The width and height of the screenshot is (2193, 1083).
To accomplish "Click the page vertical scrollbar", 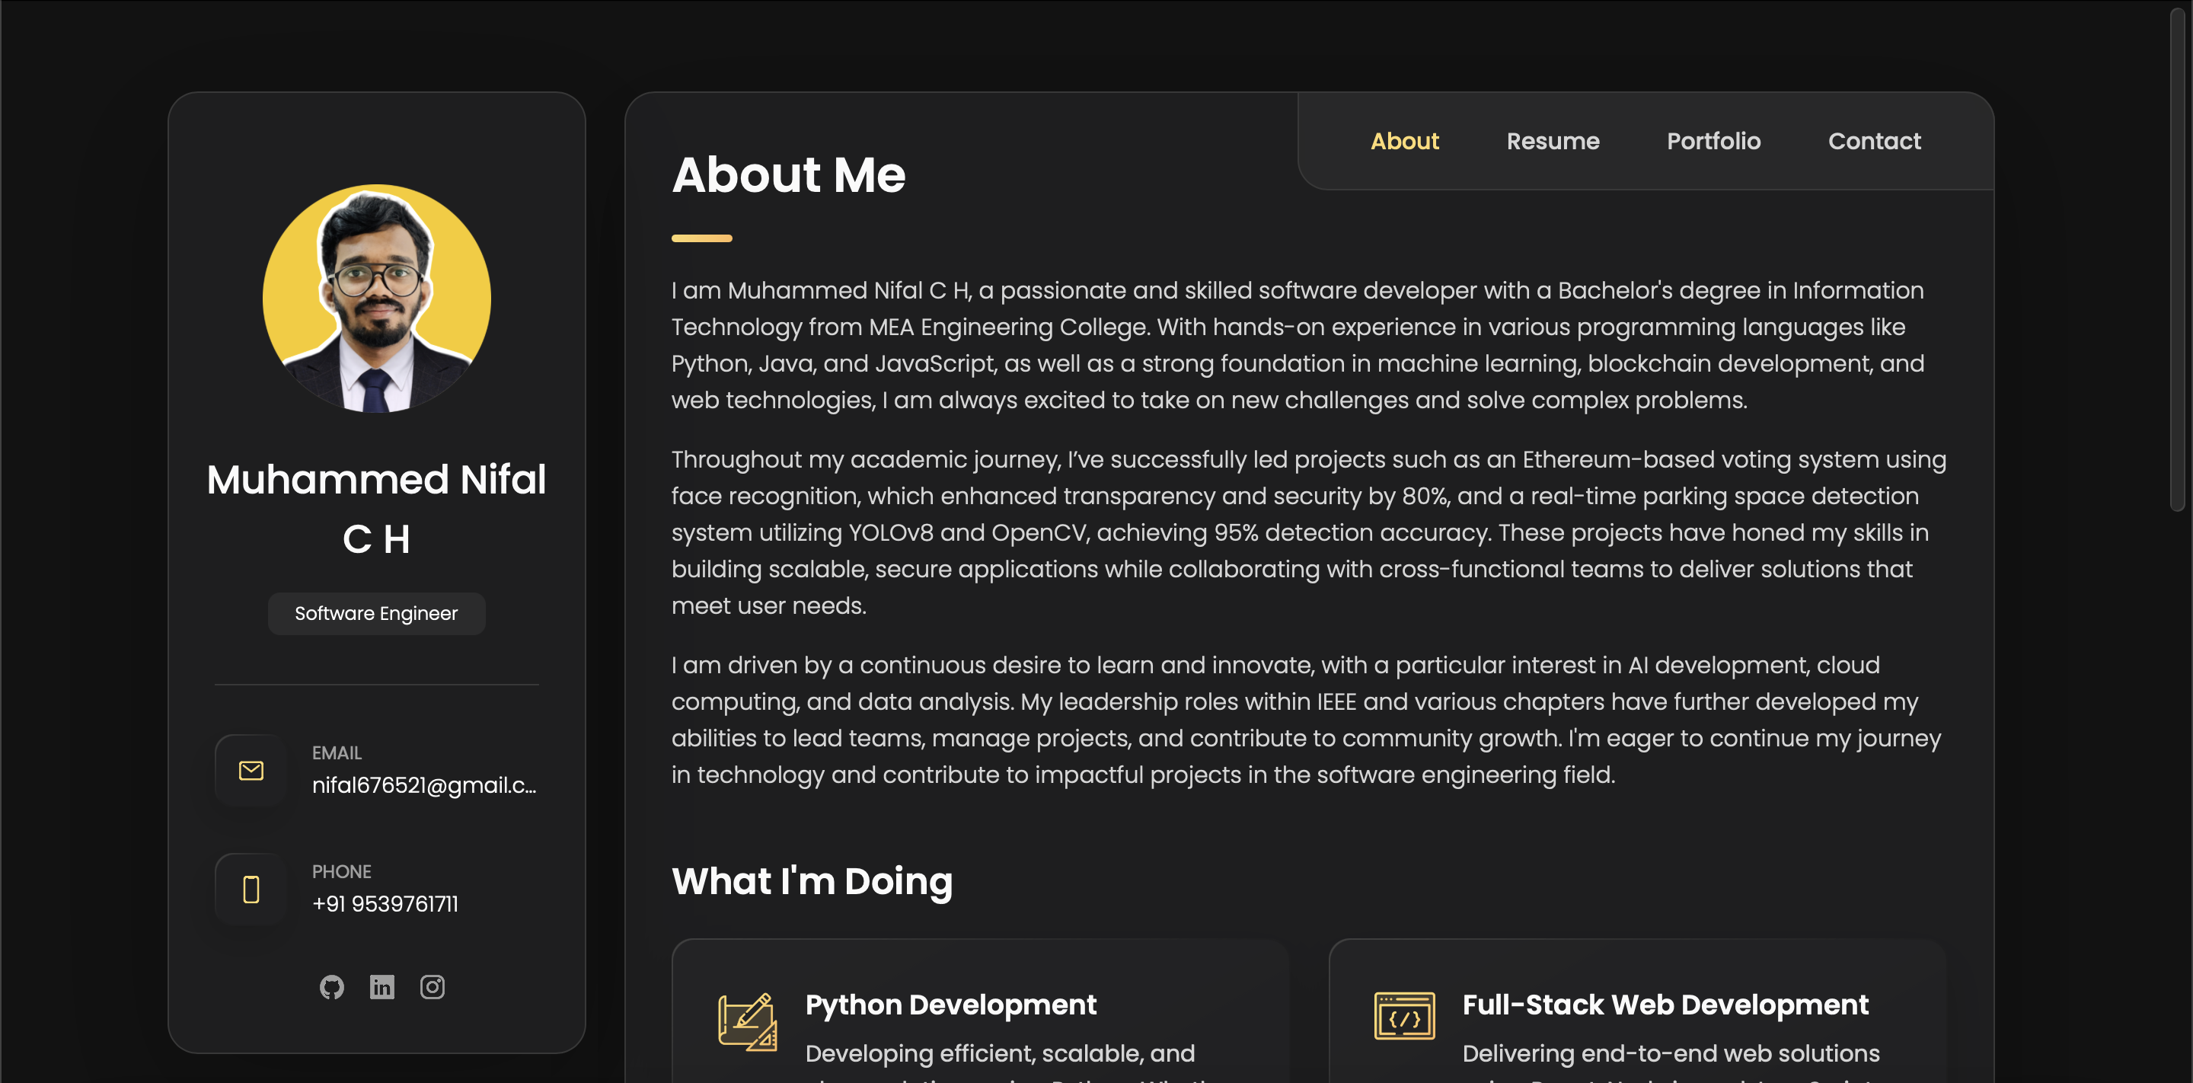I will (x=2178, y=260).
